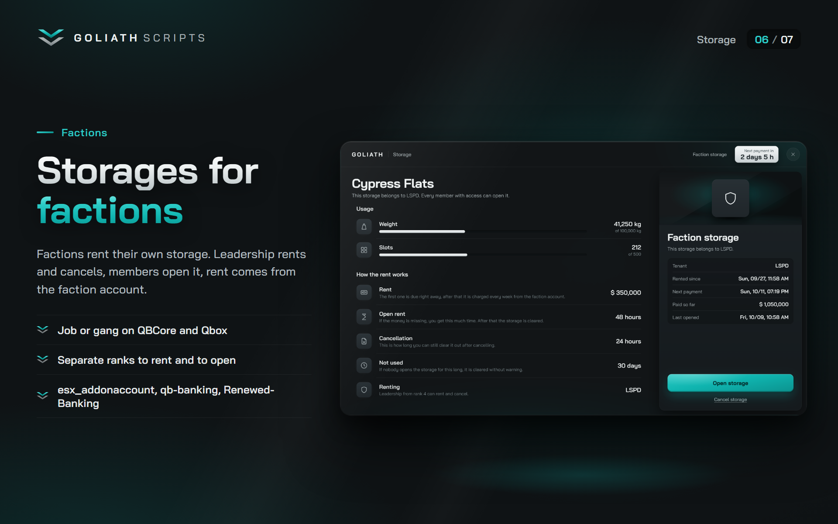Click the Storage title at top right
Screen dimensions: 838x524
click(716, 40)
